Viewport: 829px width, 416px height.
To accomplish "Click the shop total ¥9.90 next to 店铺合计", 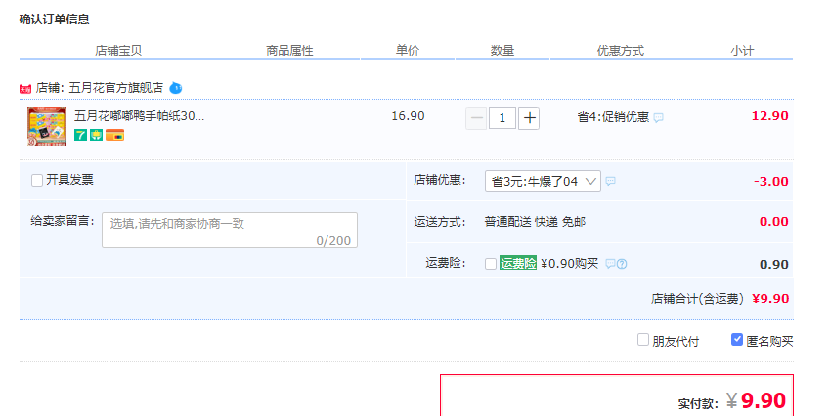I will (770, 298).
